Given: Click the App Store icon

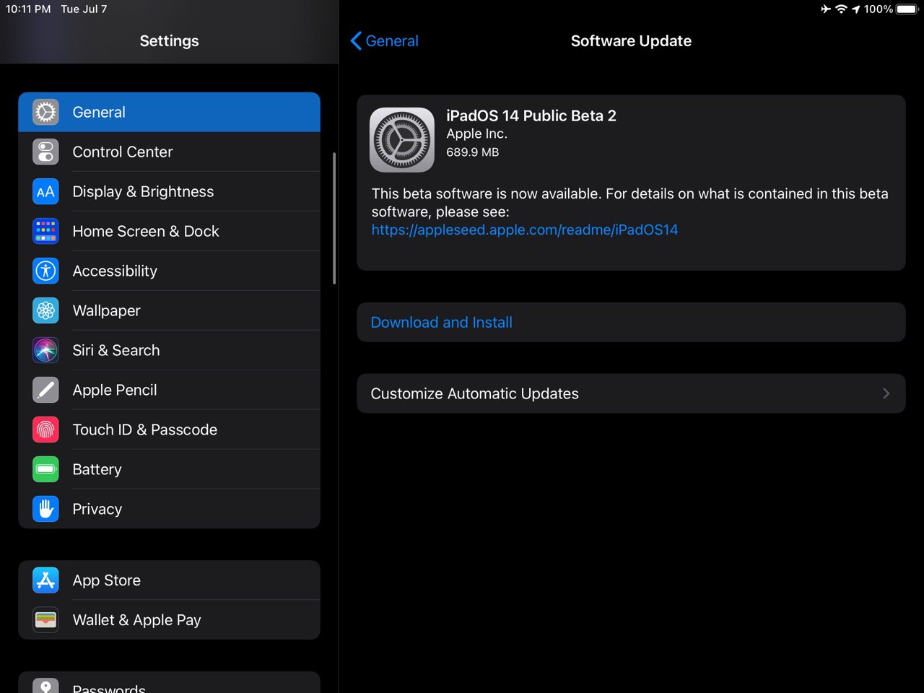Looking at the screenshot, I should (x=45, y=580).
